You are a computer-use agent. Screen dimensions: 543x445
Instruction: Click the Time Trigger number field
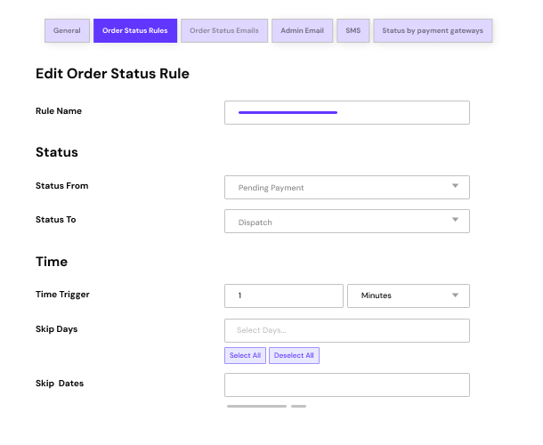coord(284,295)
